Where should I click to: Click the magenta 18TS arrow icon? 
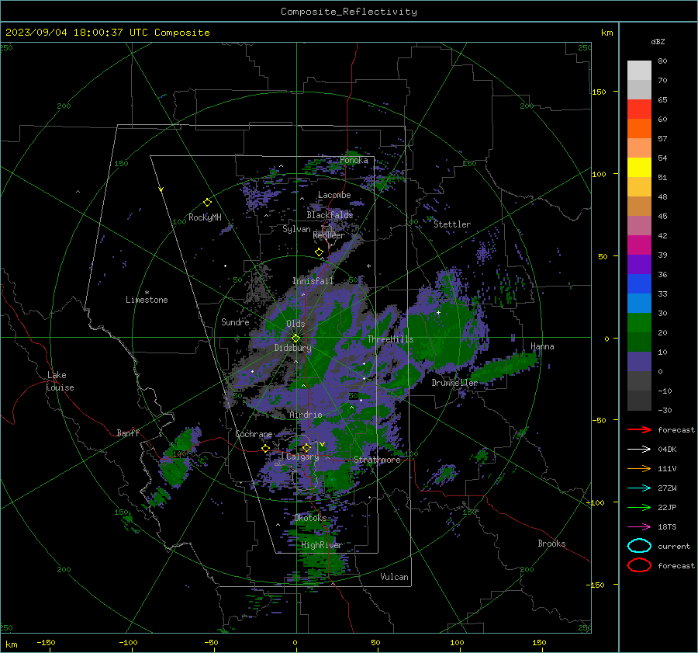pos(639,527)
